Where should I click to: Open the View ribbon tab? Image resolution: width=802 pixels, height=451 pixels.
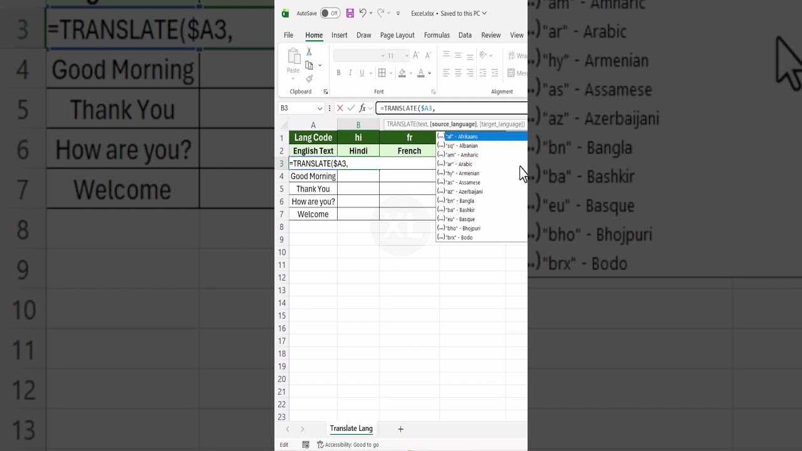pos(517,35)
